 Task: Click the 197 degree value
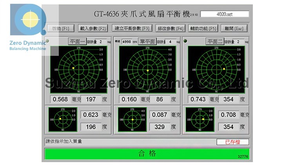pos(91,99)
